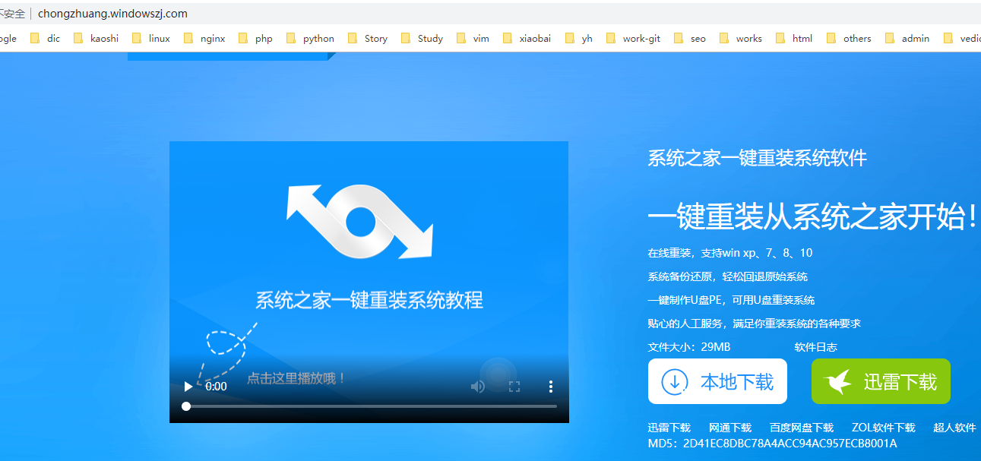Click the 迅雷下载 green button
This screenshot has height=461, width=981.
click(881, 381)
